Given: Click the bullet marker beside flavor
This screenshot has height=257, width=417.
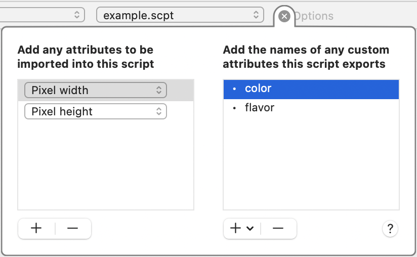Looking at the screenshot, I should click(234, 108).
